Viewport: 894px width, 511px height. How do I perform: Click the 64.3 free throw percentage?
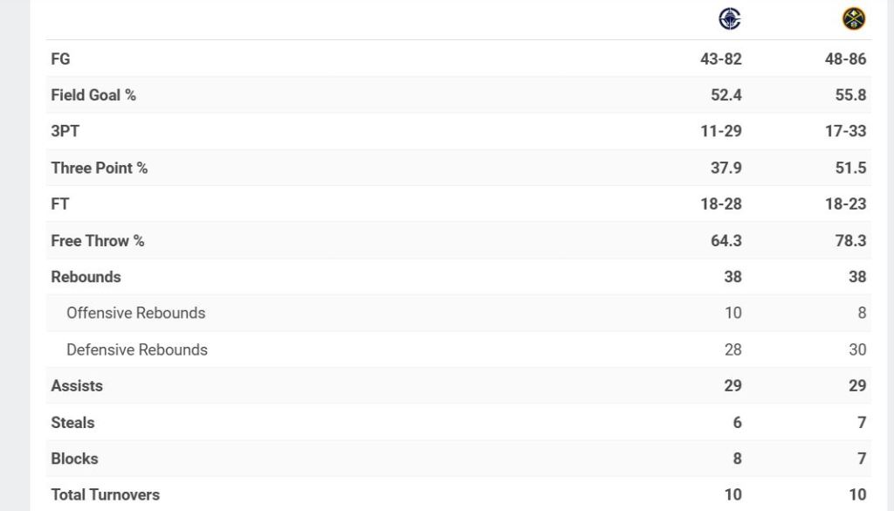726,240
